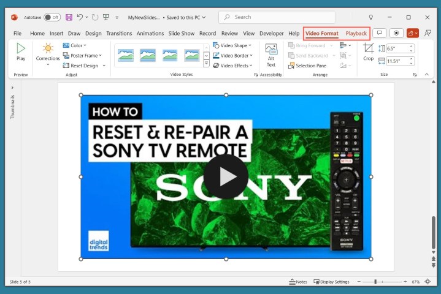The image size is (441, 294).
Task: Switch to the Home tab
Action: (37, 34)
